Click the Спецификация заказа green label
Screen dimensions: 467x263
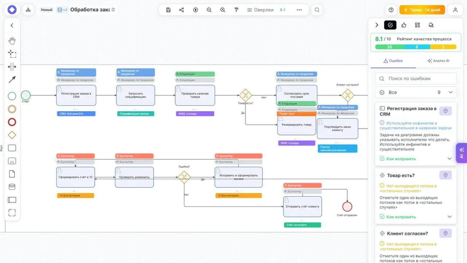tap(136, 114)
